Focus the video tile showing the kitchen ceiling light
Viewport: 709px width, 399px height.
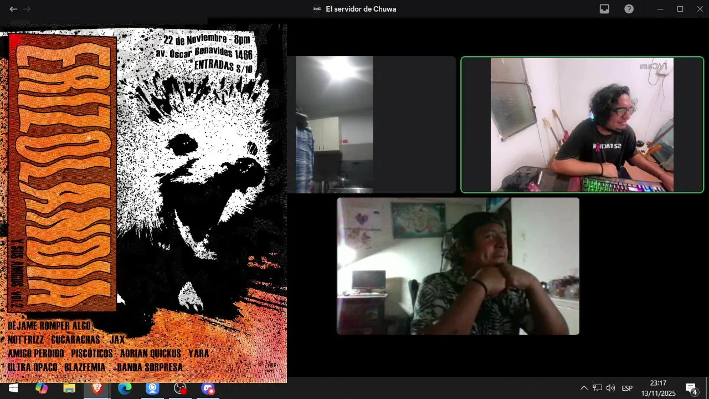click(371, 125)
